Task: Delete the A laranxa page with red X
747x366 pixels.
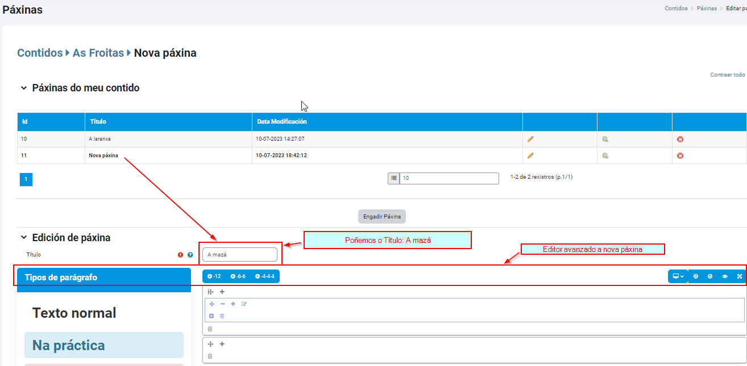Action: [x=680, y=139]
